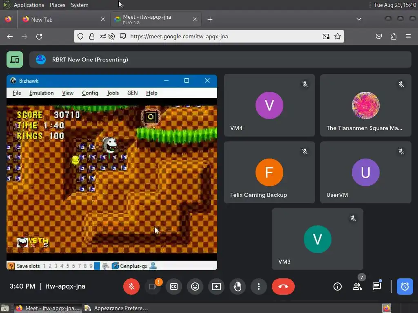This screenshot has width=418, height=313.
Task: Open the System menu in top panel
Action: click(x=80, y=5)
